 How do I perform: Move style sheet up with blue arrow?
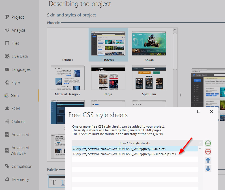(208, 160)
